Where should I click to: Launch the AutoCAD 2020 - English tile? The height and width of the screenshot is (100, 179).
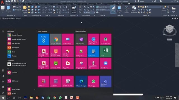[x=44, y=51]
